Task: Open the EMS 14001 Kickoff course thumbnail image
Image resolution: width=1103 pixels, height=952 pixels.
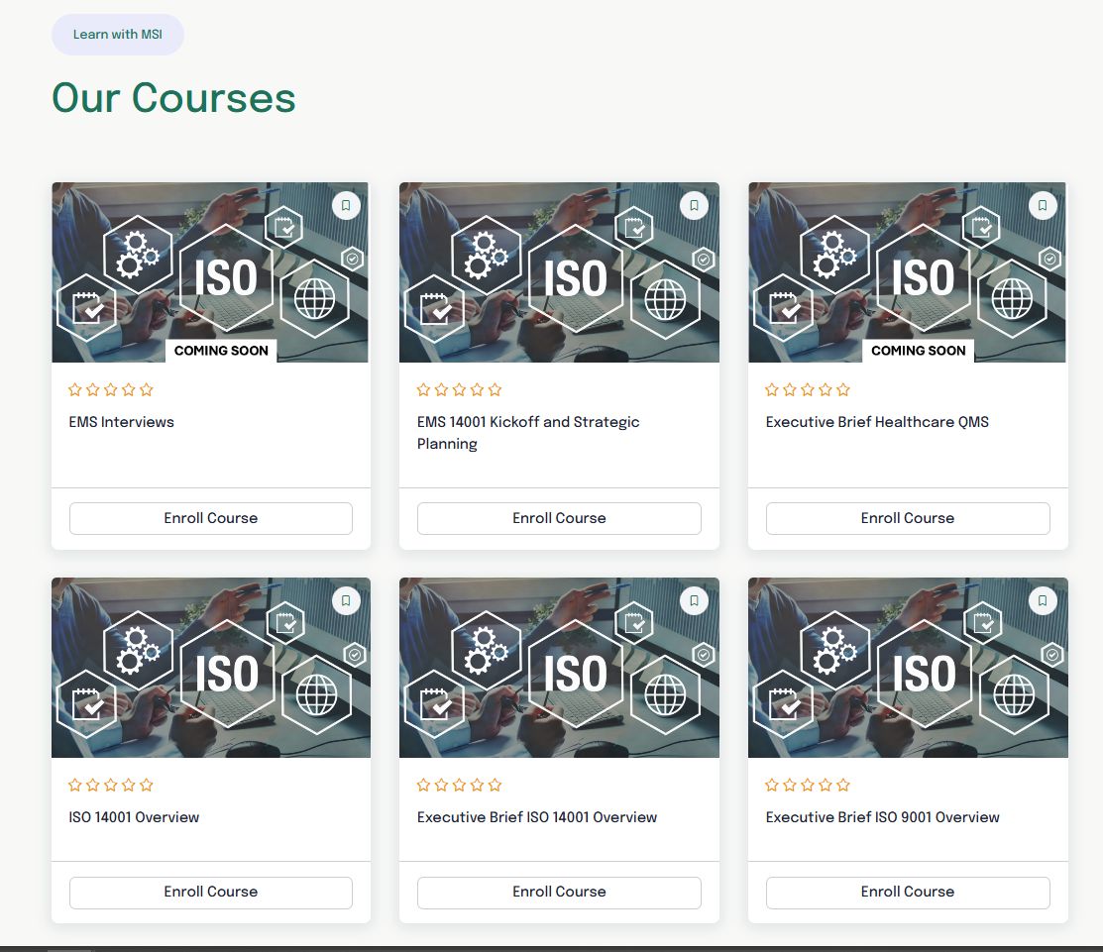Action: click(x=559, y=272)
